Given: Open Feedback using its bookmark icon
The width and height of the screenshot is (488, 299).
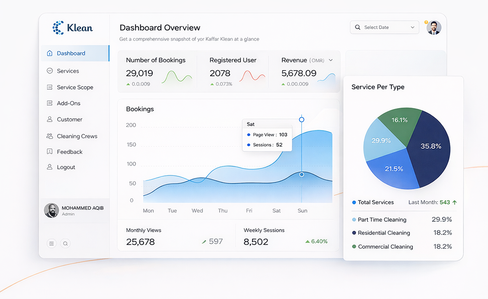Looking at the screenshot, I should (51, 151).
